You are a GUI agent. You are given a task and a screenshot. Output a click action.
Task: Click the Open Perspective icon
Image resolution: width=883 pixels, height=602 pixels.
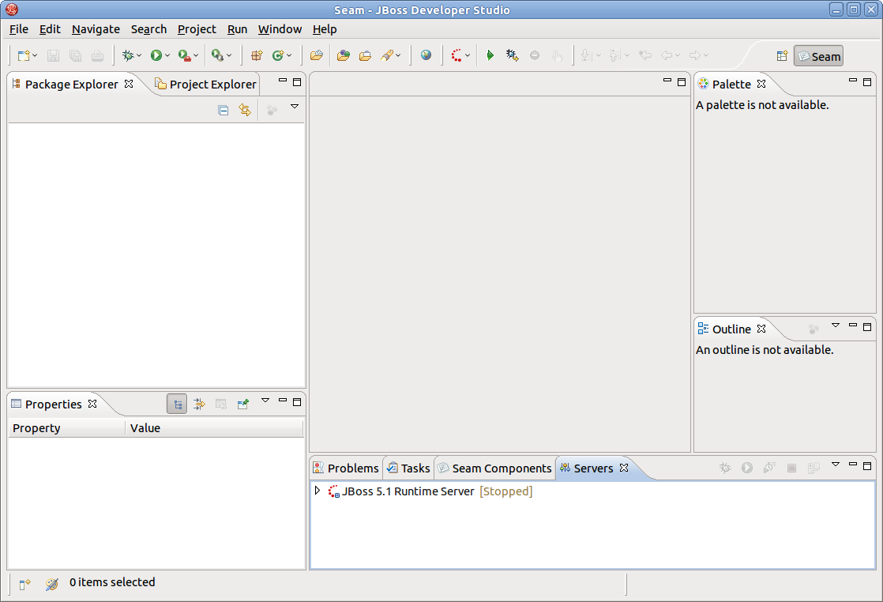(782, 56)
